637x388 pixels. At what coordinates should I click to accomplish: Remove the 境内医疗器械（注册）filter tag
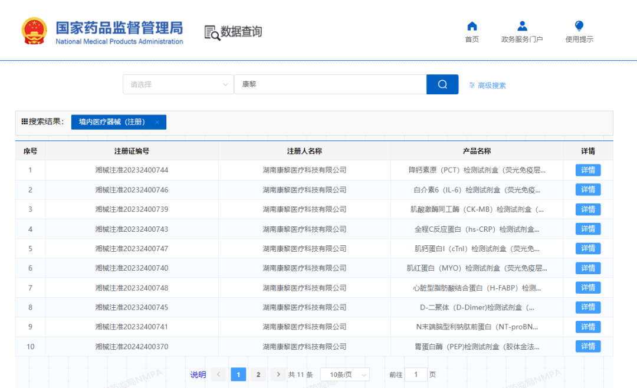click(156, 122)
